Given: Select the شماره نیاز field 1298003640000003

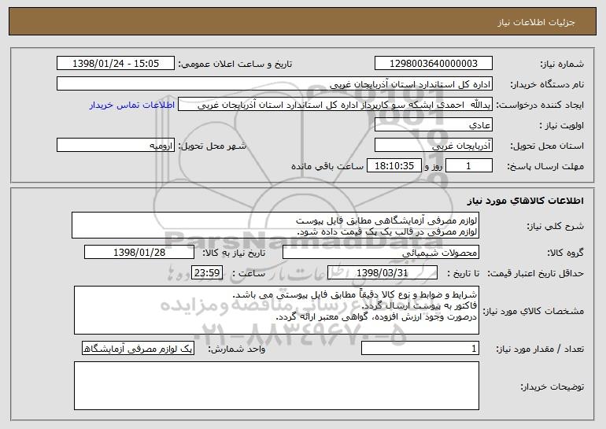Looking at the screenshot, I should [x=433, y=63].
